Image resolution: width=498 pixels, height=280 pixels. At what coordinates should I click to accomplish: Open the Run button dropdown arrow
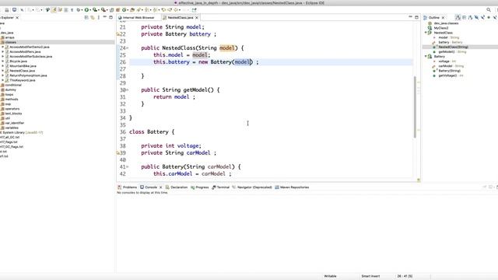[90, 10]
